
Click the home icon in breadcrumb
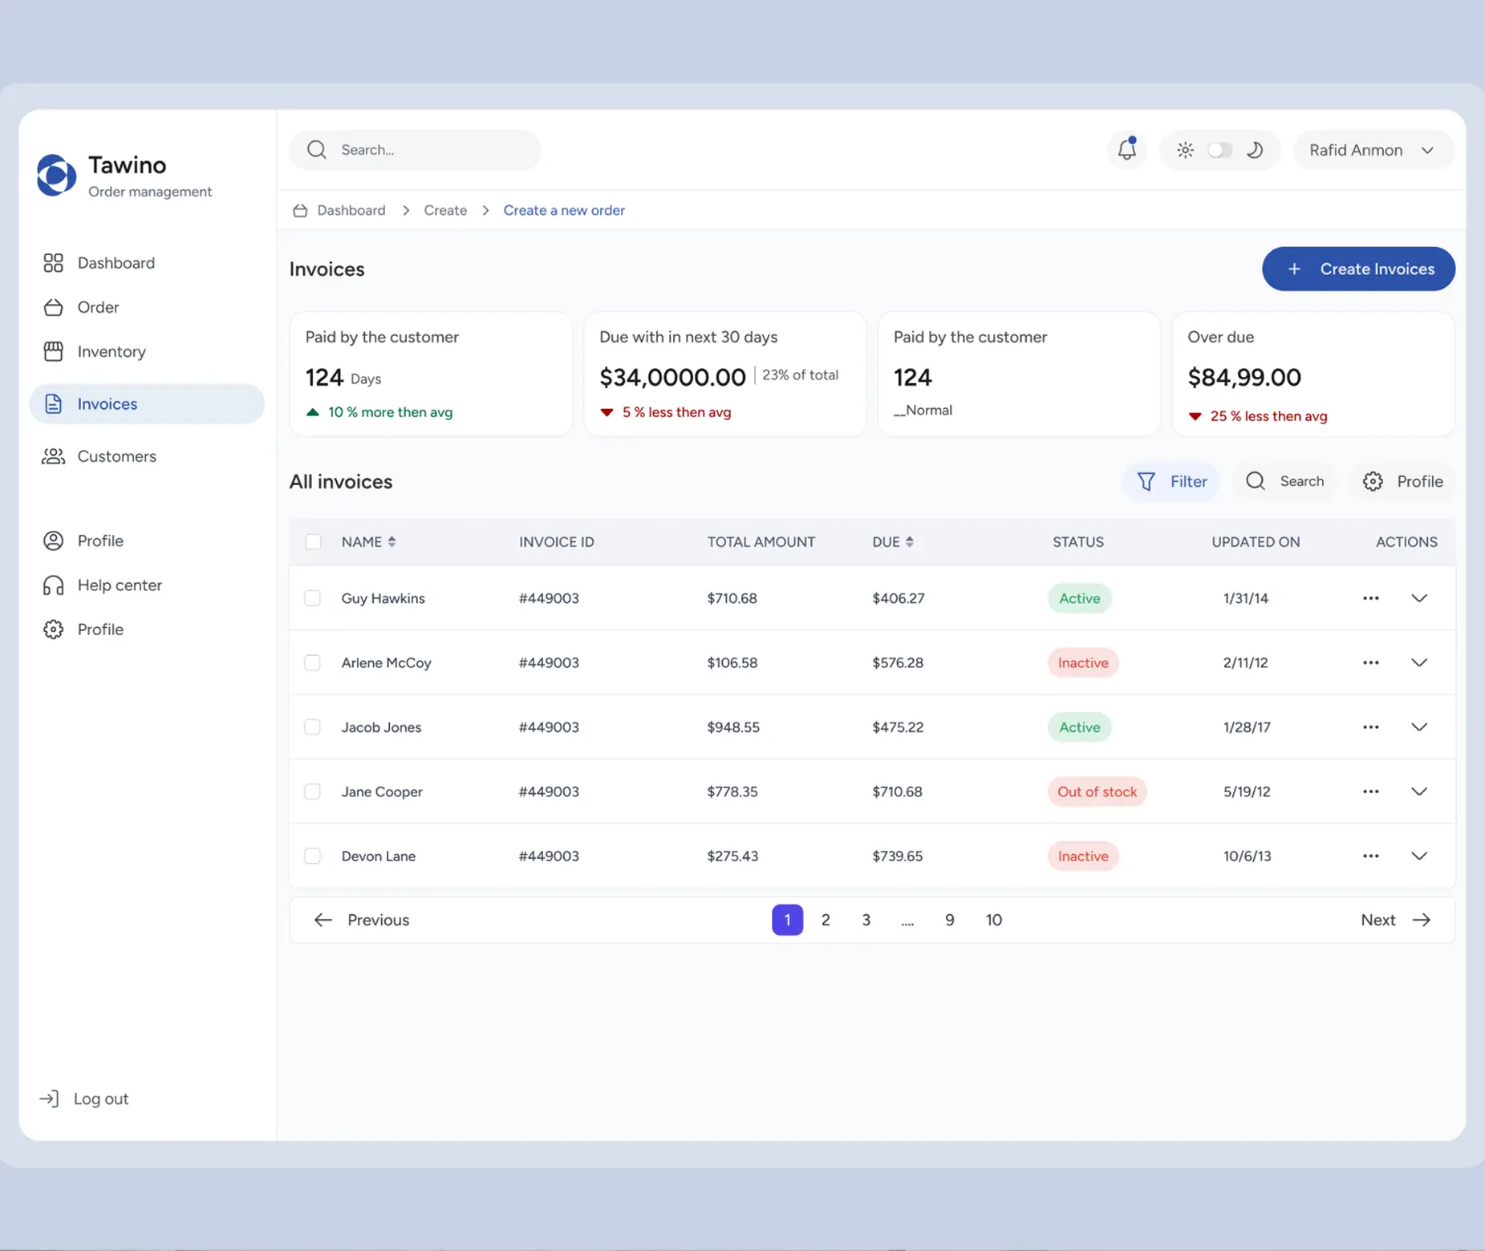click(x=300, y=210)
